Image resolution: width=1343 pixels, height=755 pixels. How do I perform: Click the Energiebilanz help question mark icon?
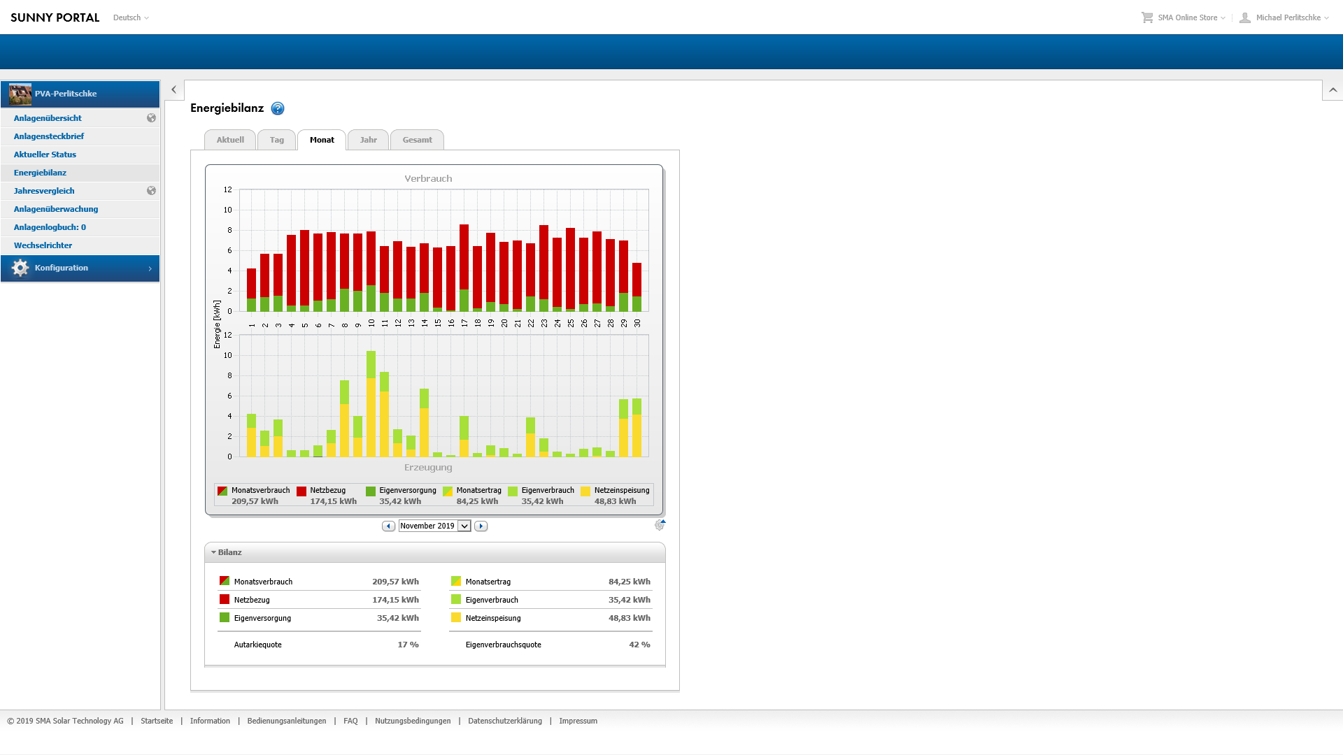tap(278, 108)
